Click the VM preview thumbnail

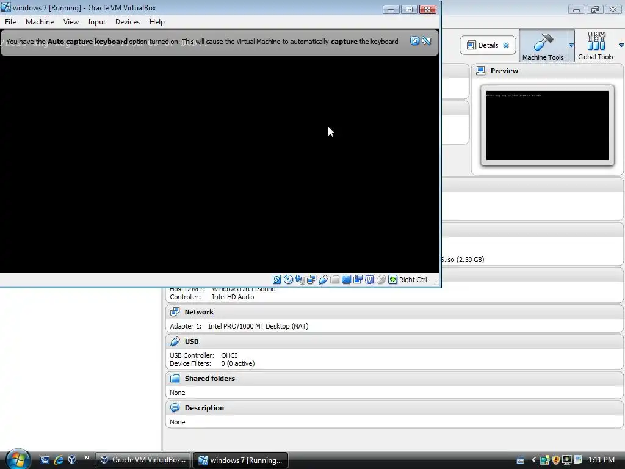[x=547, y=125]
